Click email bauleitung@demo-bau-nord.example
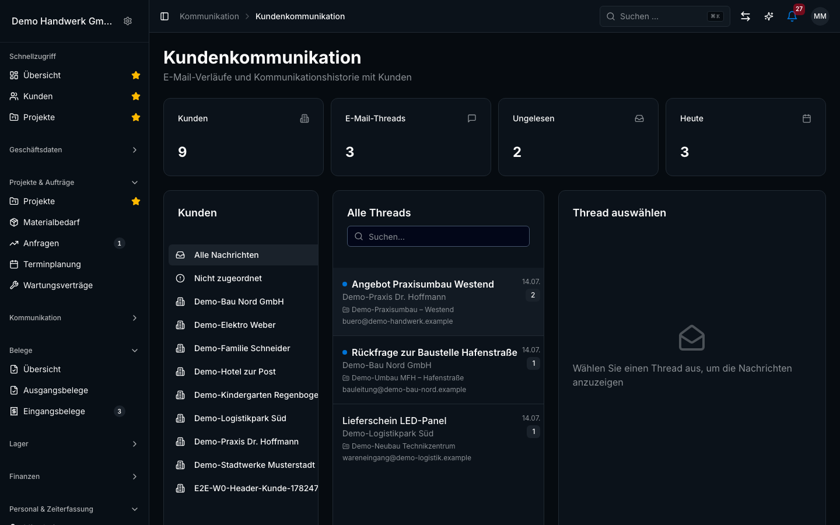This screenshot has width=840, height=525. click(x=404, y=390)
